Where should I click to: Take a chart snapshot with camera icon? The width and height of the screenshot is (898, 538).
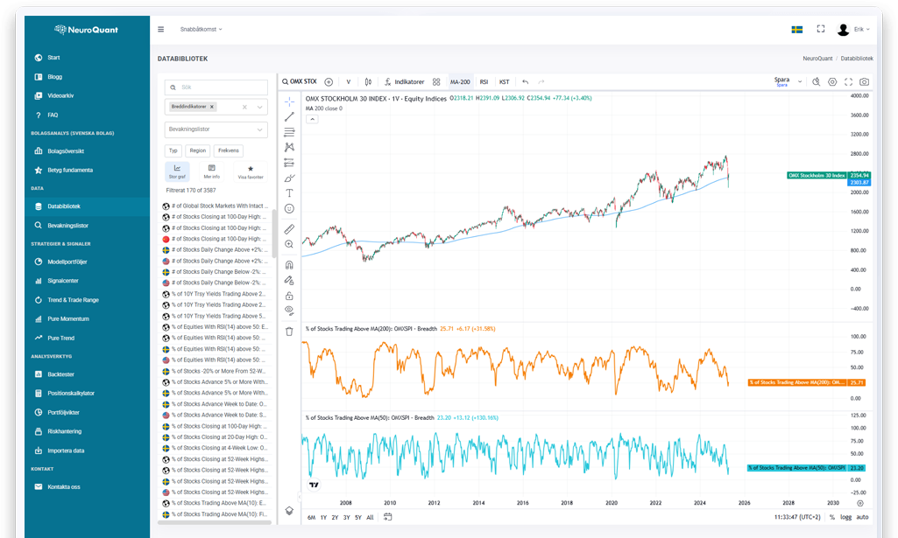point(865,81)
